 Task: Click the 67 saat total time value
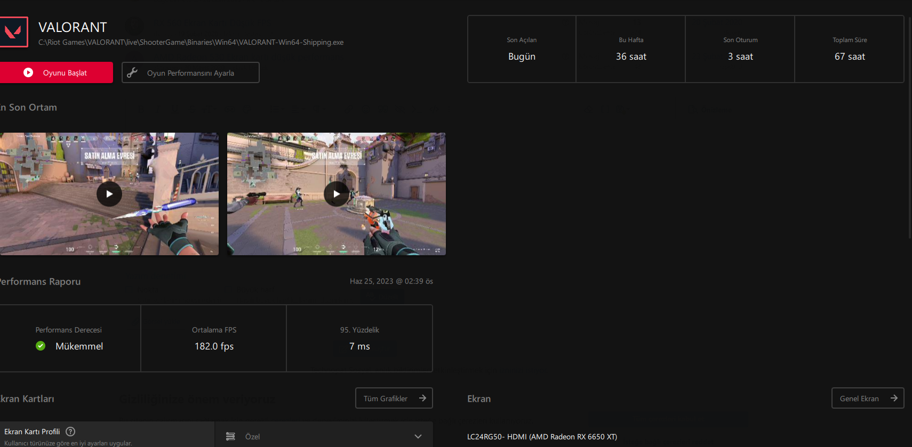coord(850,56)
